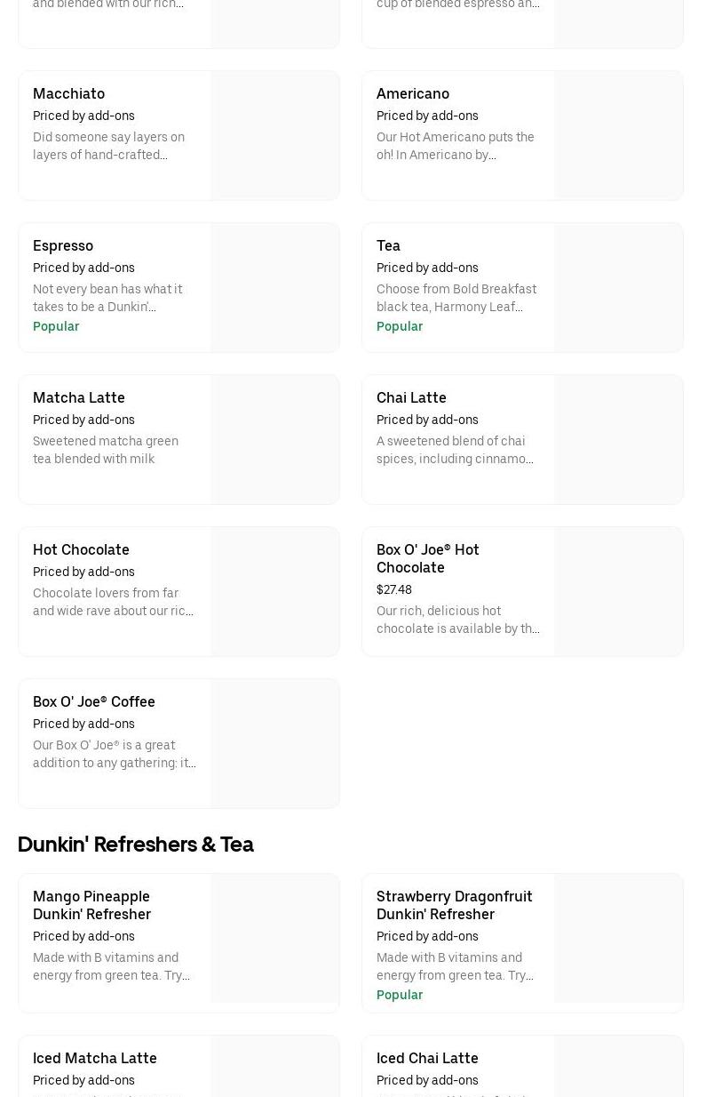Open Box O' Joe Coffee title
Screen dimensions: 714x1097
pyautogui.click(x=93, y=701)
